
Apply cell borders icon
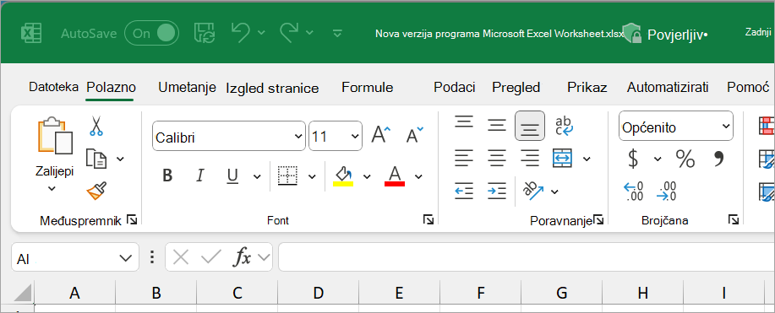[x=287, y=175]
